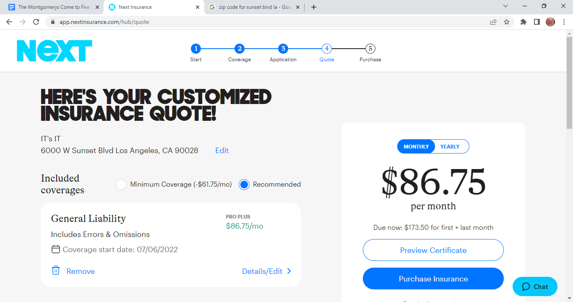The image size is (573, 302).
Task: Click Edit link next to address
Action: (222, 151)
